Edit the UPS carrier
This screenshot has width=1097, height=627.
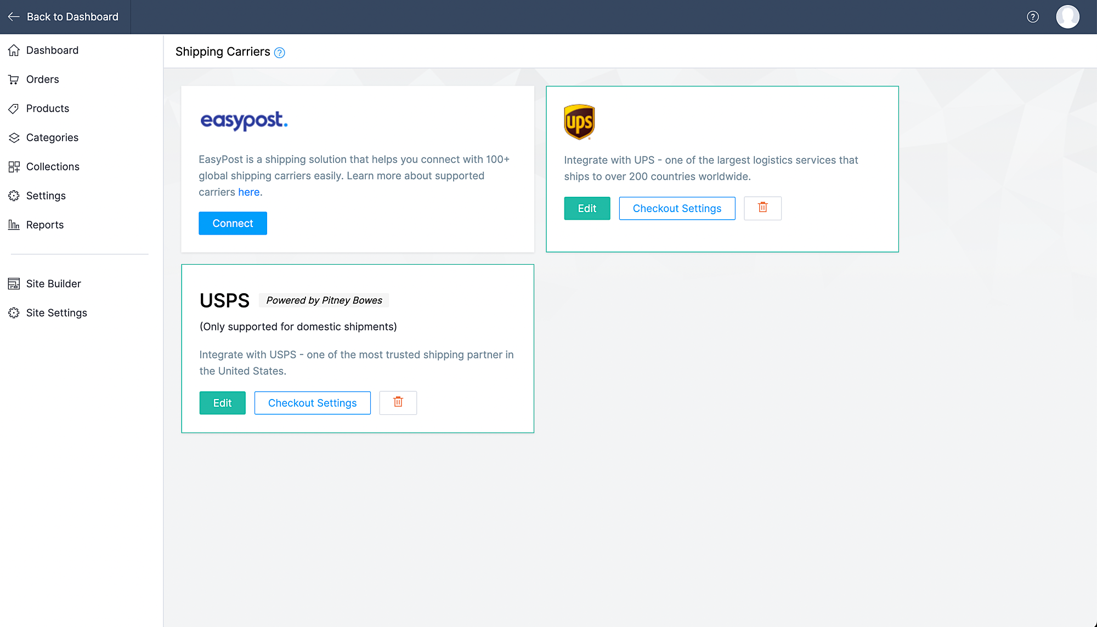pyautogui.click(x=587, y=208)
